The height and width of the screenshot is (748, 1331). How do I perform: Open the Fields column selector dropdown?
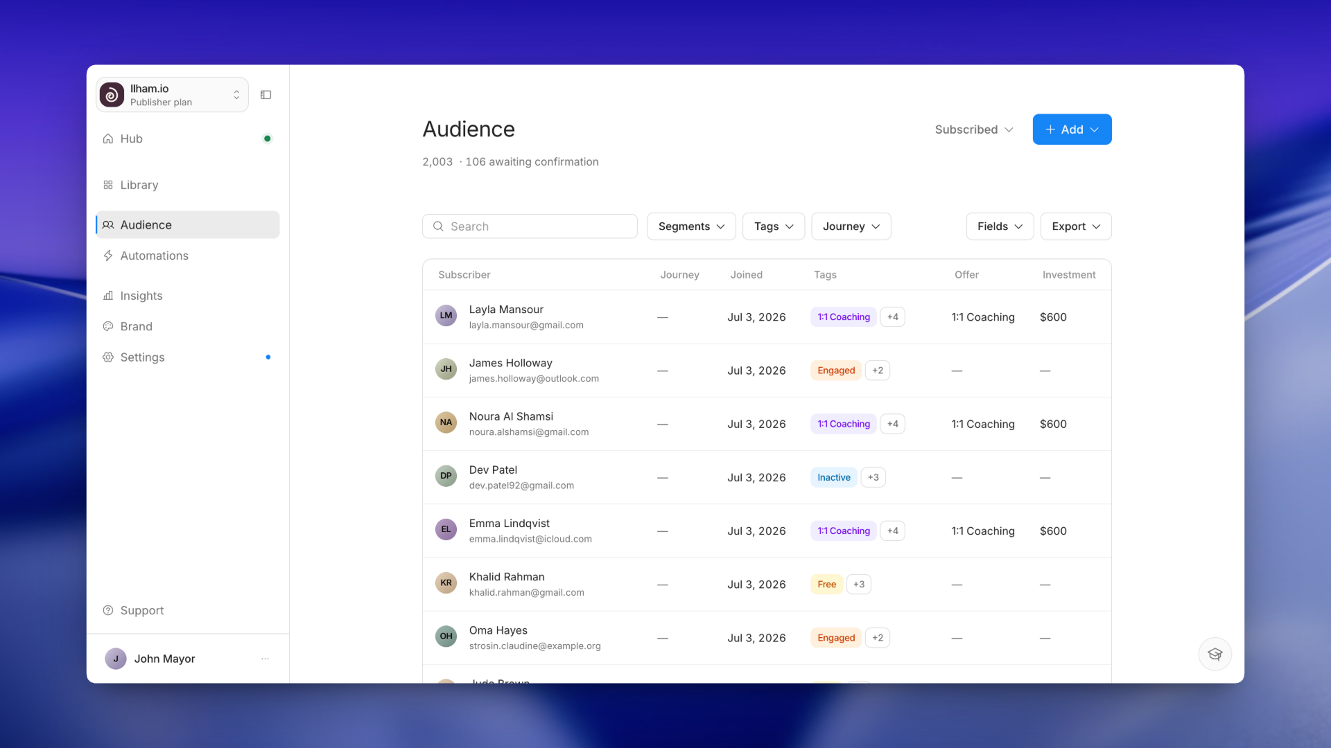[1000, 226]
